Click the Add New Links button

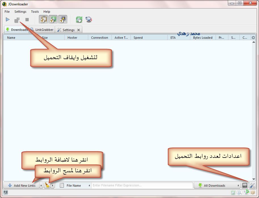(x=22, y=186)
